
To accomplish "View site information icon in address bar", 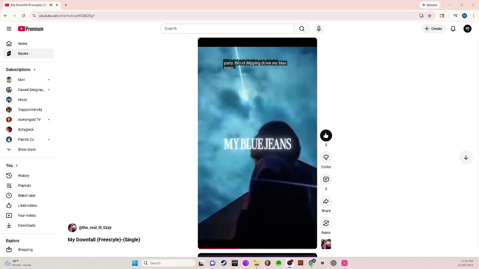I will pyautogui.click(x=34, y=16).
